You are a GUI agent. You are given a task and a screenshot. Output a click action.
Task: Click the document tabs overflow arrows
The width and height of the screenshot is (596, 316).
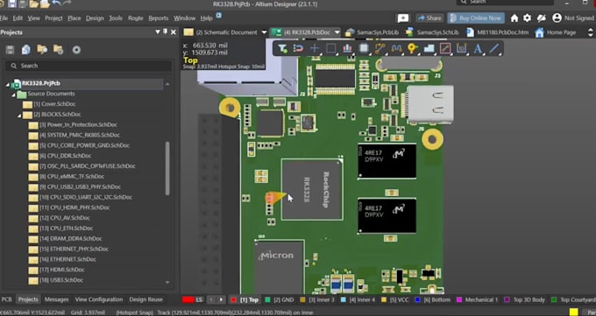click(x=590, y=32)
